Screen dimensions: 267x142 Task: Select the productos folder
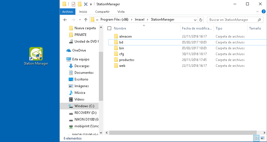click(x=127, y=60)
